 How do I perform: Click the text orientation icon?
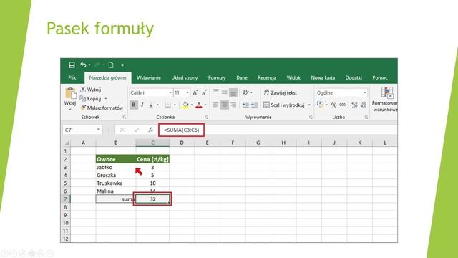(245, 92)
